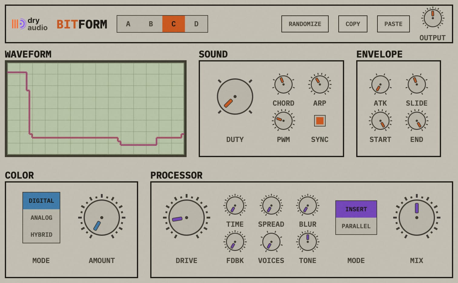
Task: Click the SOUND section heading
Action: [213, 54]
